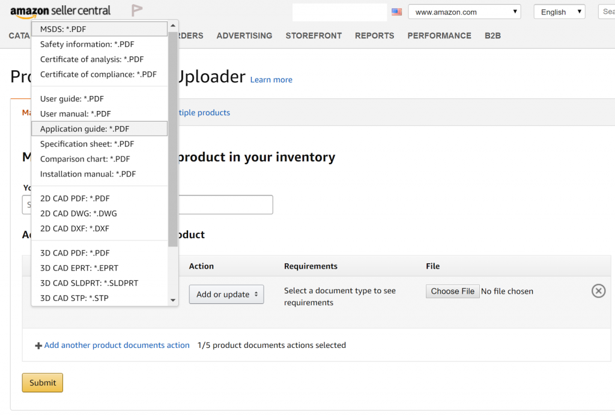Viewport: 615px width, 415px height.
Task: Click the blank field left of the flag
Action: click(340, 12)
